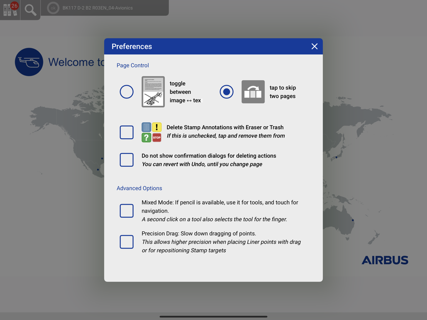Image resolution: width=427 pixels, height=320 pixels.
Task: Click the bottom home indicator bar
Action: click(x=213, y=315)
